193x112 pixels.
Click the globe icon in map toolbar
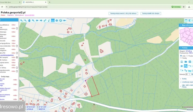click(x=61, y=21)
